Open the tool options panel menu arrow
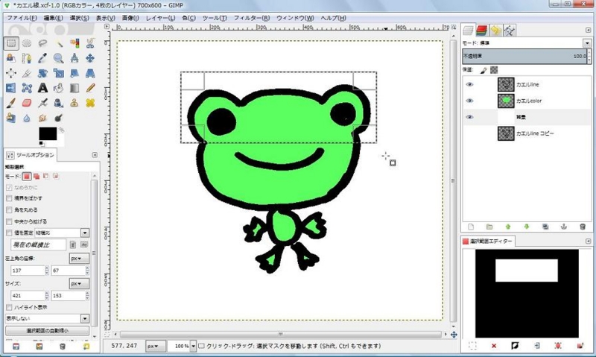 point(95,155)
